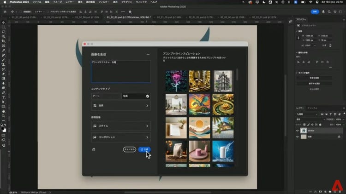
Task: Open the フィルター menu
Action: coord(104,2)
